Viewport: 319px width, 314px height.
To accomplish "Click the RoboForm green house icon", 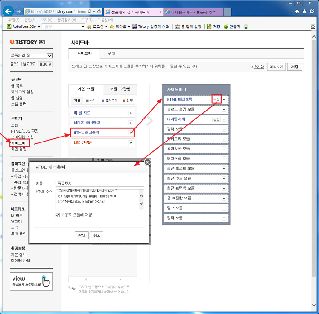I will [x=246, y=27].
